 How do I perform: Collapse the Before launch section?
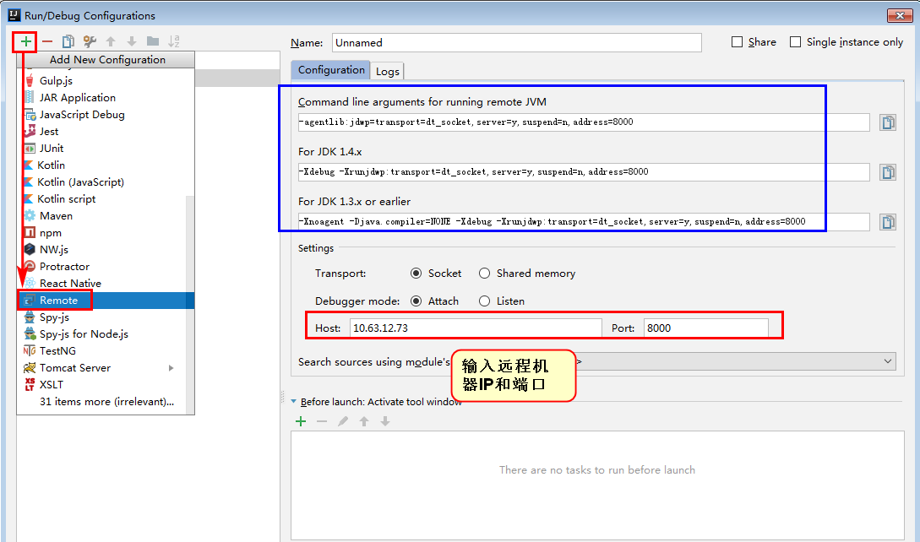[293, 402]
